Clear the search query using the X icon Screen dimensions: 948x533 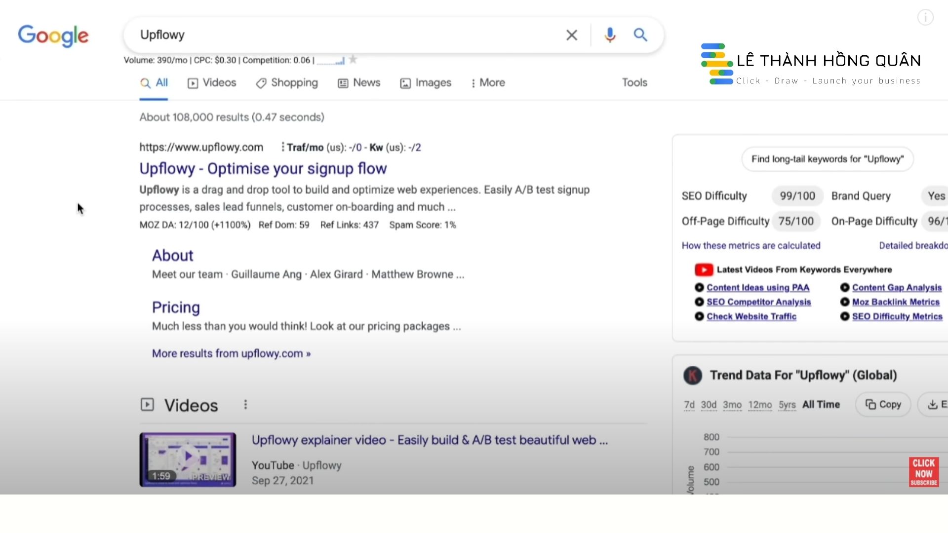coord(571,35)
